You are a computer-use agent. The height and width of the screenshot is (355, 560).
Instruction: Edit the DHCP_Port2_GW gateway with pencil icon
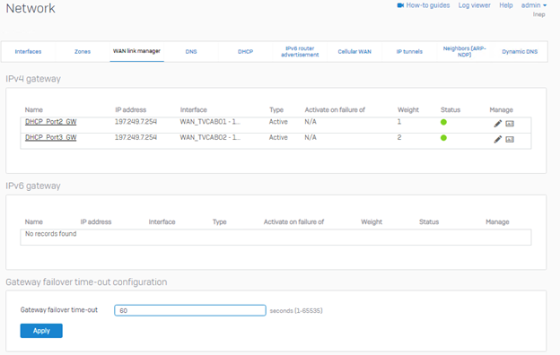(x=497, y=124)
